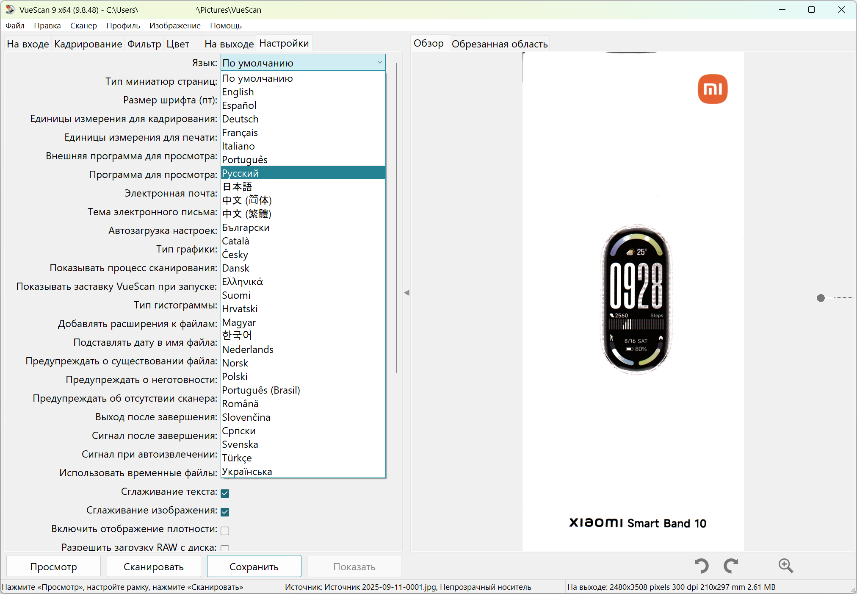Click the Xiaomi logo in the preview
Image resolution: width=857 pixels, height=594 pixels.
[713, 89]
